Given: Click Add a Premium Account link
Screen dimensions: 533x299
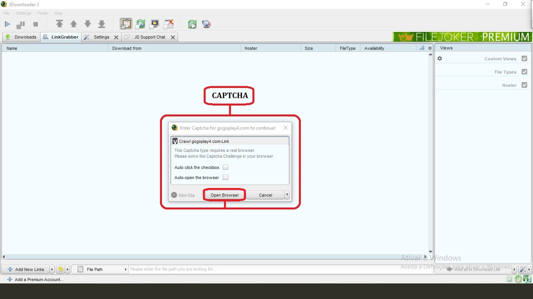Looking at the screenshot, I should coord(35,280).
